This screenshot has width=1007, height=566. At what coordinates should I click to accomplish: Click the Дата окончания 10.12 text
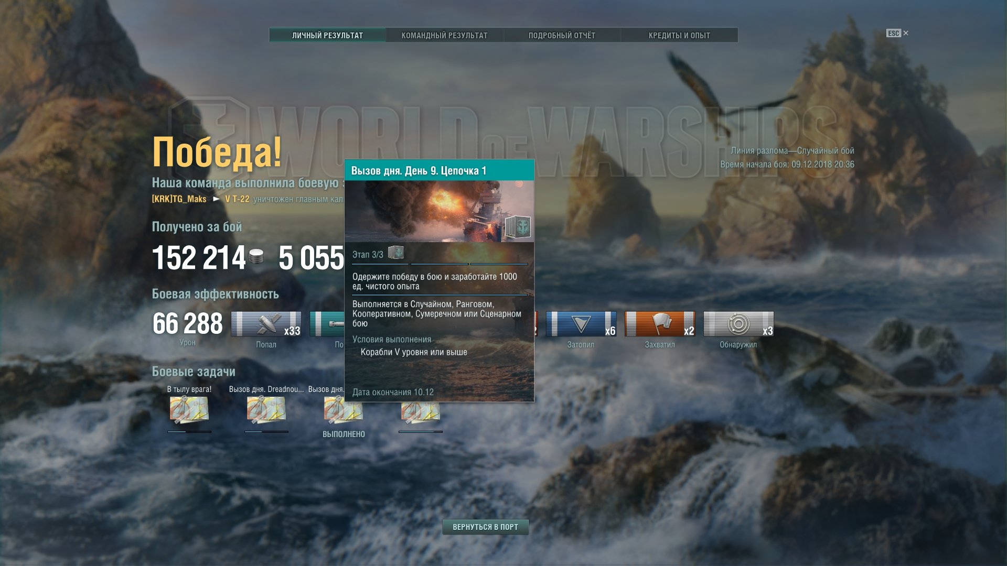click(393, 392)
